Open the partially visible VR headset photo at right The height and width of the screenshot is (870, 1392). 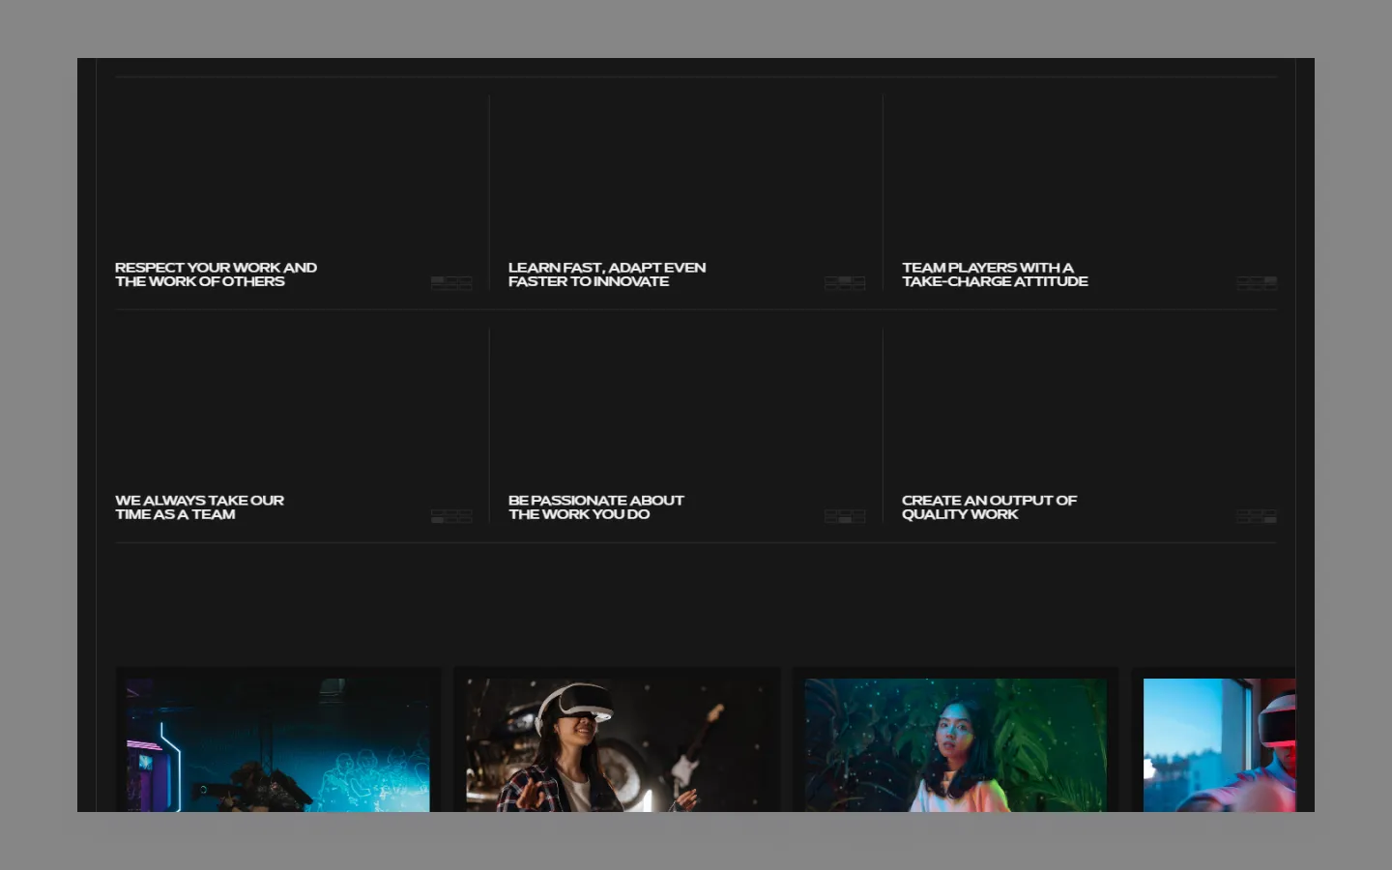pyautogui.click(x=1218, y=744)
